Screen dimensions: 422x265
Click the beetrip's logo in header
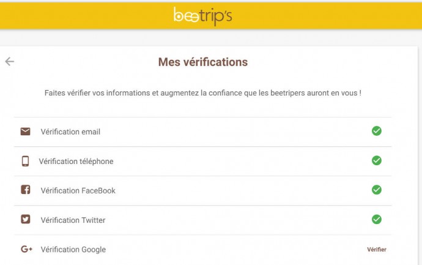point(202,16)
